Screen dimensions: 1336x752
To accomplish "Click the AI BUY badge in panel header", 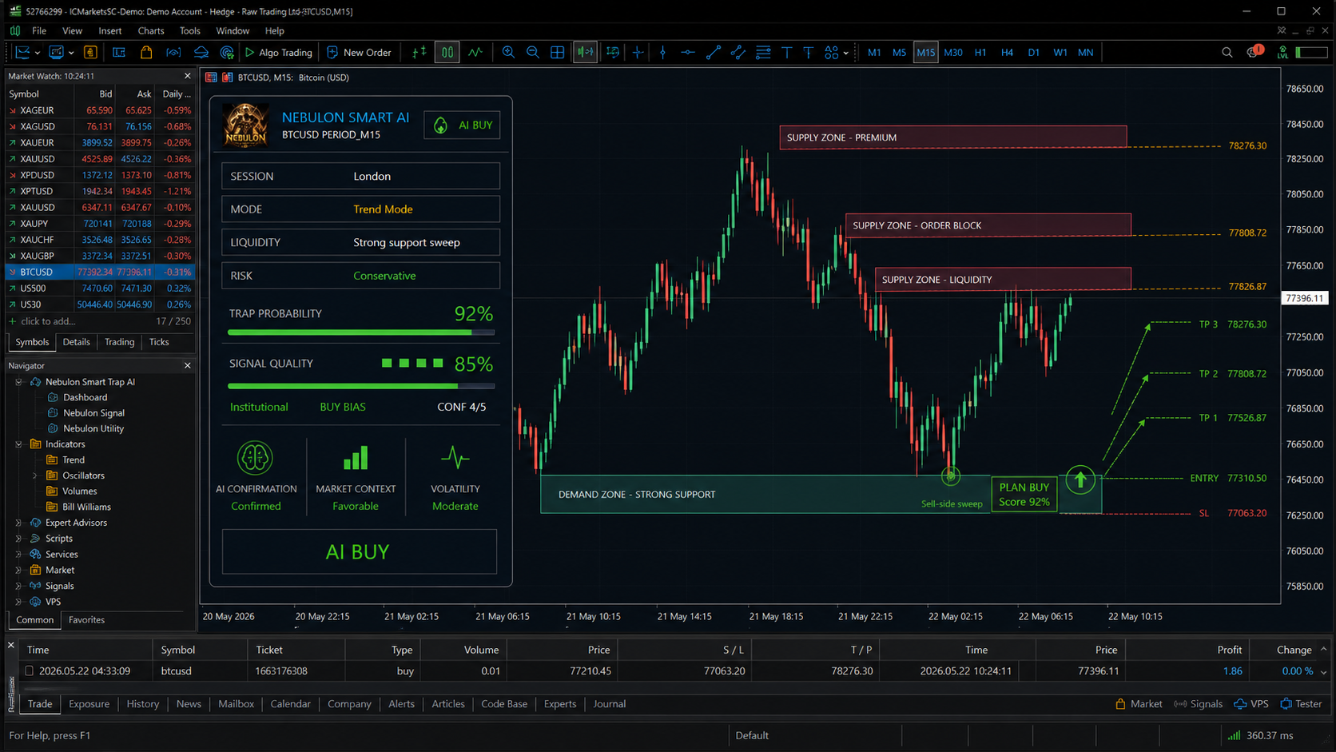I will coord(463,125).
